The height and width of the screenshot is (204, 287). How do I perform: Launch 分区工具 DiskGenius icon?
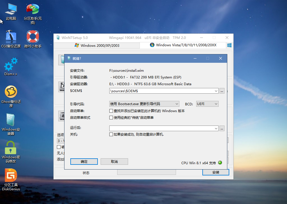click(11, 180)
